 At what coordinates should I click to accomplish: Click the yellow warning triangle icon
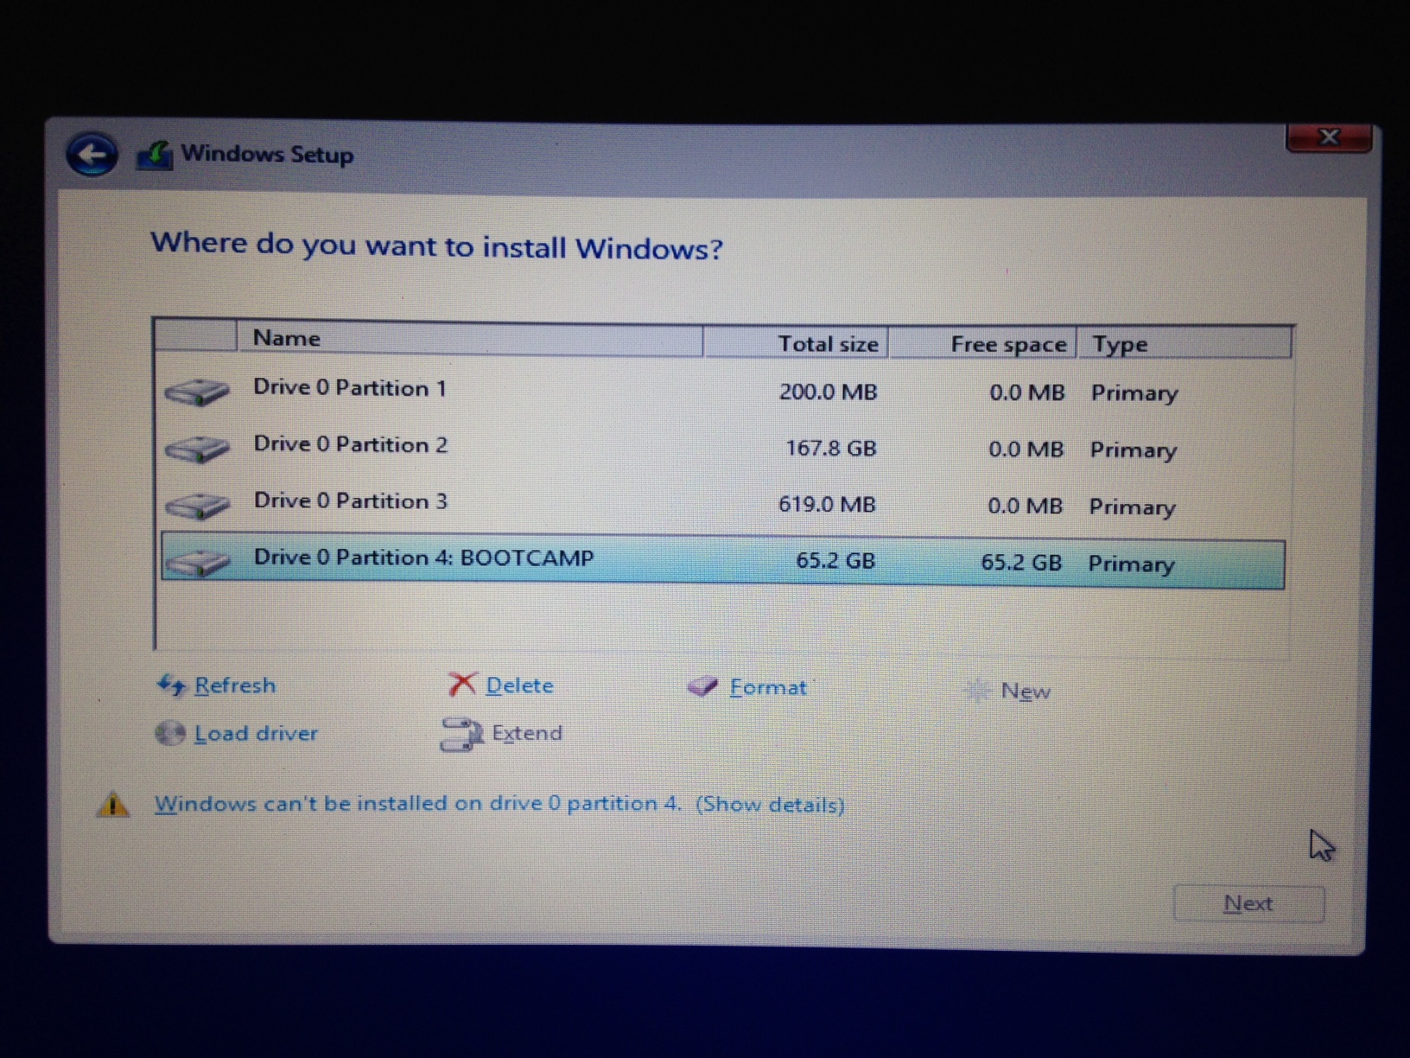pos(113,805)
